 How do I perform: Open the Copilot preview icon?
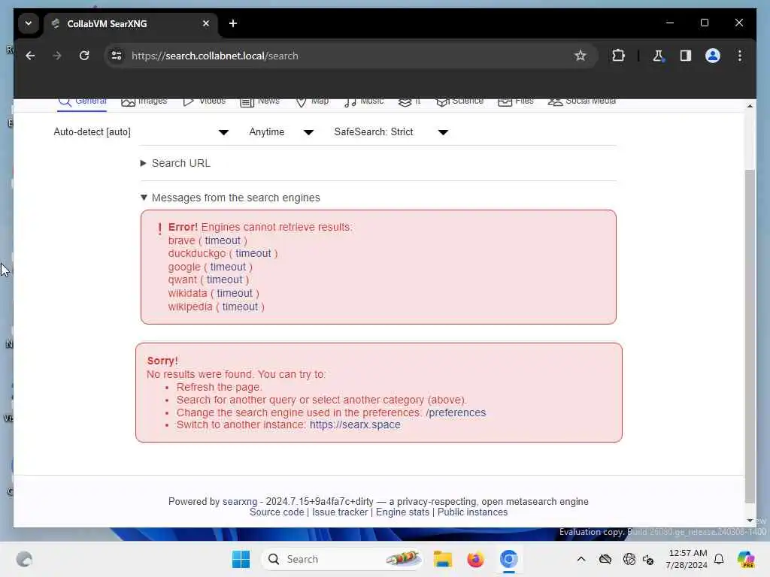tap(746, 559)
